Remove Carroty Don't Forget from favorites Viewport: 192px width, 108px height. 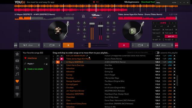[x=174, y=75]
